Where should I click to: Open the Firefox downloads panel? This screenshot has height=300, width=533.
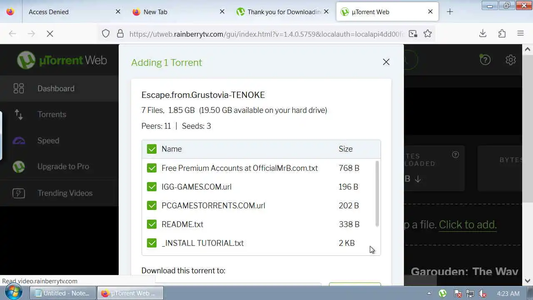pos(483,34)
